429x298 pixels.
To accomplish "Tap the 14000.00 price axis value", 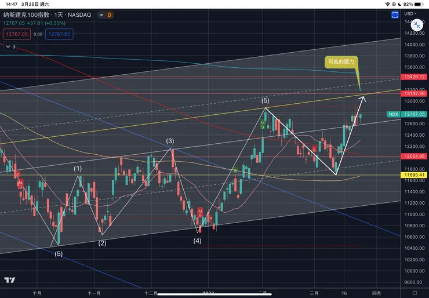I will tap(415, 44).
